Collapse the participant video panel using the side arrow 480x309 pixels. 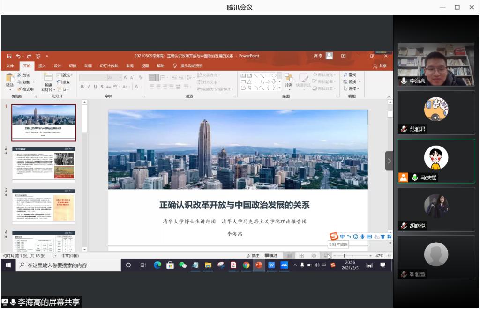(389, 161)
